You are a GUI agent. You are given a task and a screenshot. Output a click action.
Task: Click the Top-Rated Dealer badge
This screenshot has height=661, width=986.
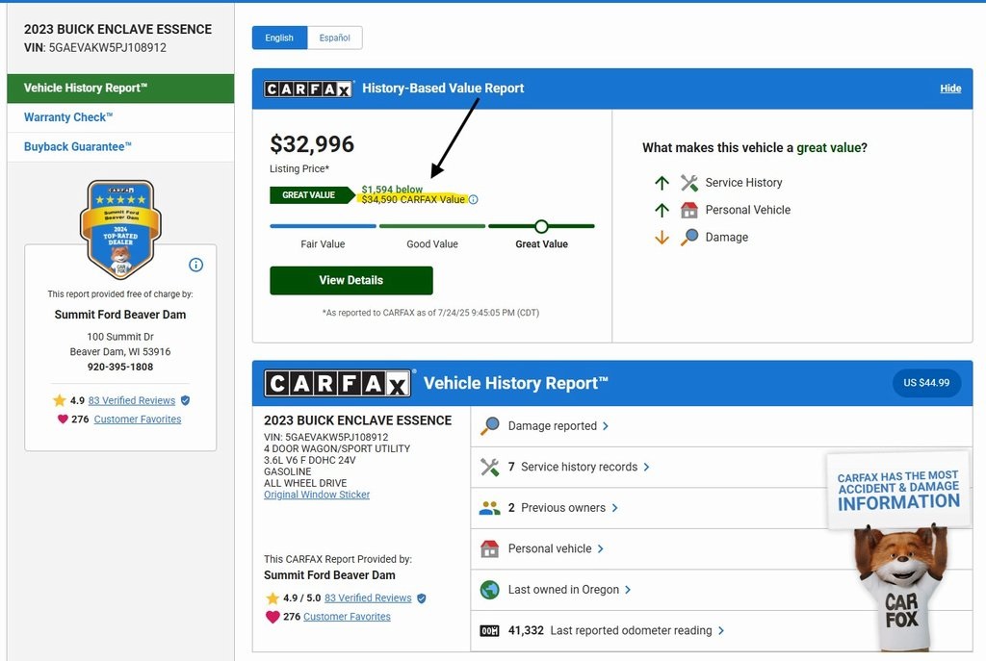click(120, 229)
